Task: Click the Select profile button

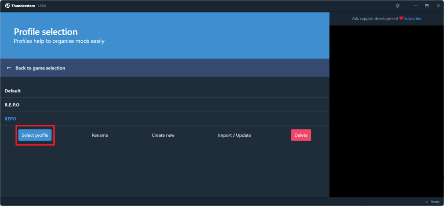Action: pyautogui.click(x=35, y=135)
